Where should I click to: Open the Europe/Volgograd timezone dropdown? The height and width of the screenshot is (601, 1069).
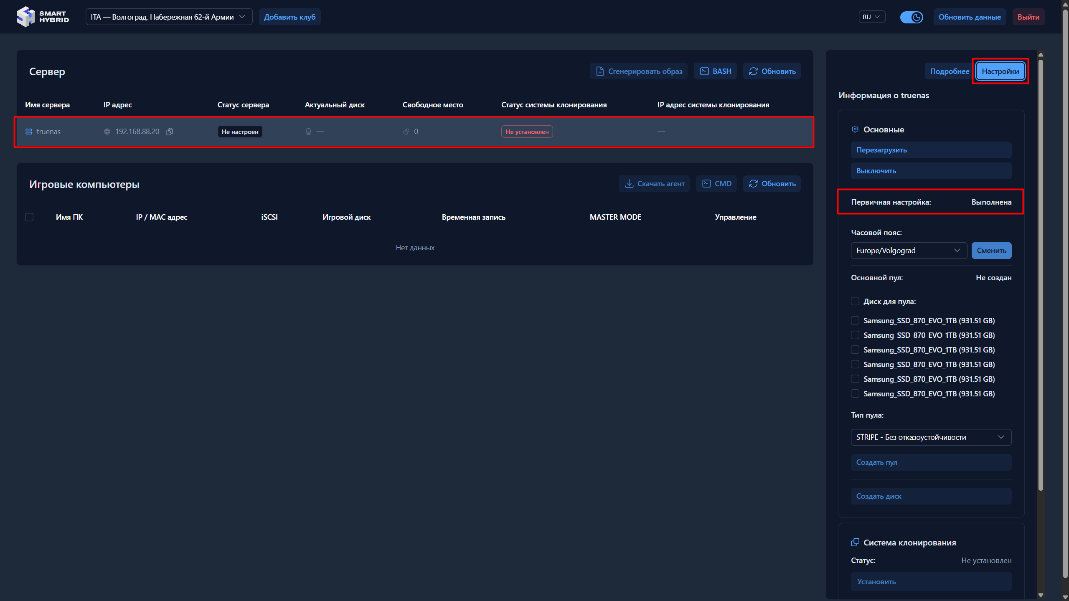click(x=909, y=251)
